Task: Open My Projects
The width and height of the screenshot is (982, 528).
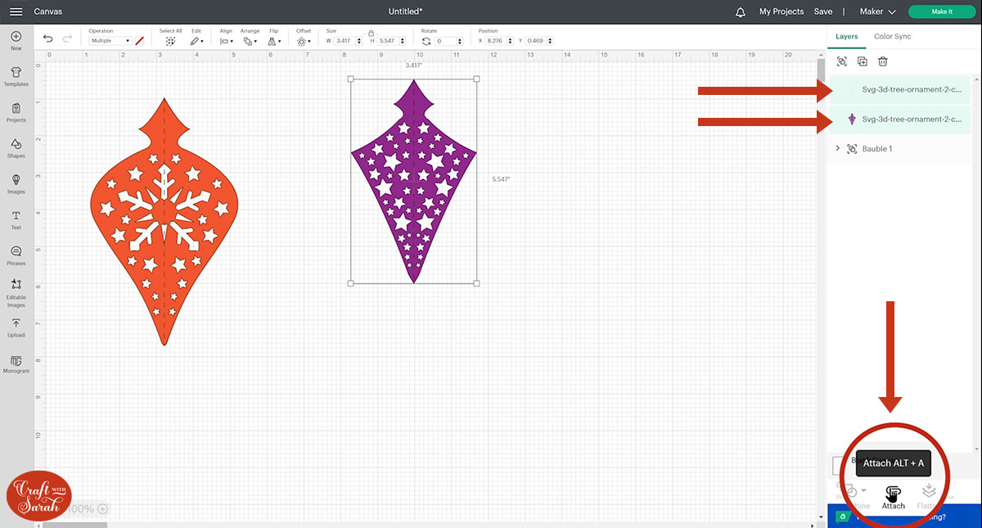Action: pos(781,11)
